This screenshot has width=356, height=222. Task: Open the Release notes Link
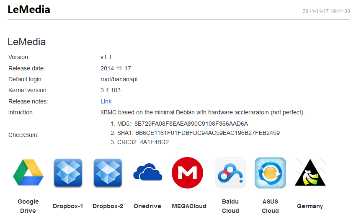coord(106,101)
